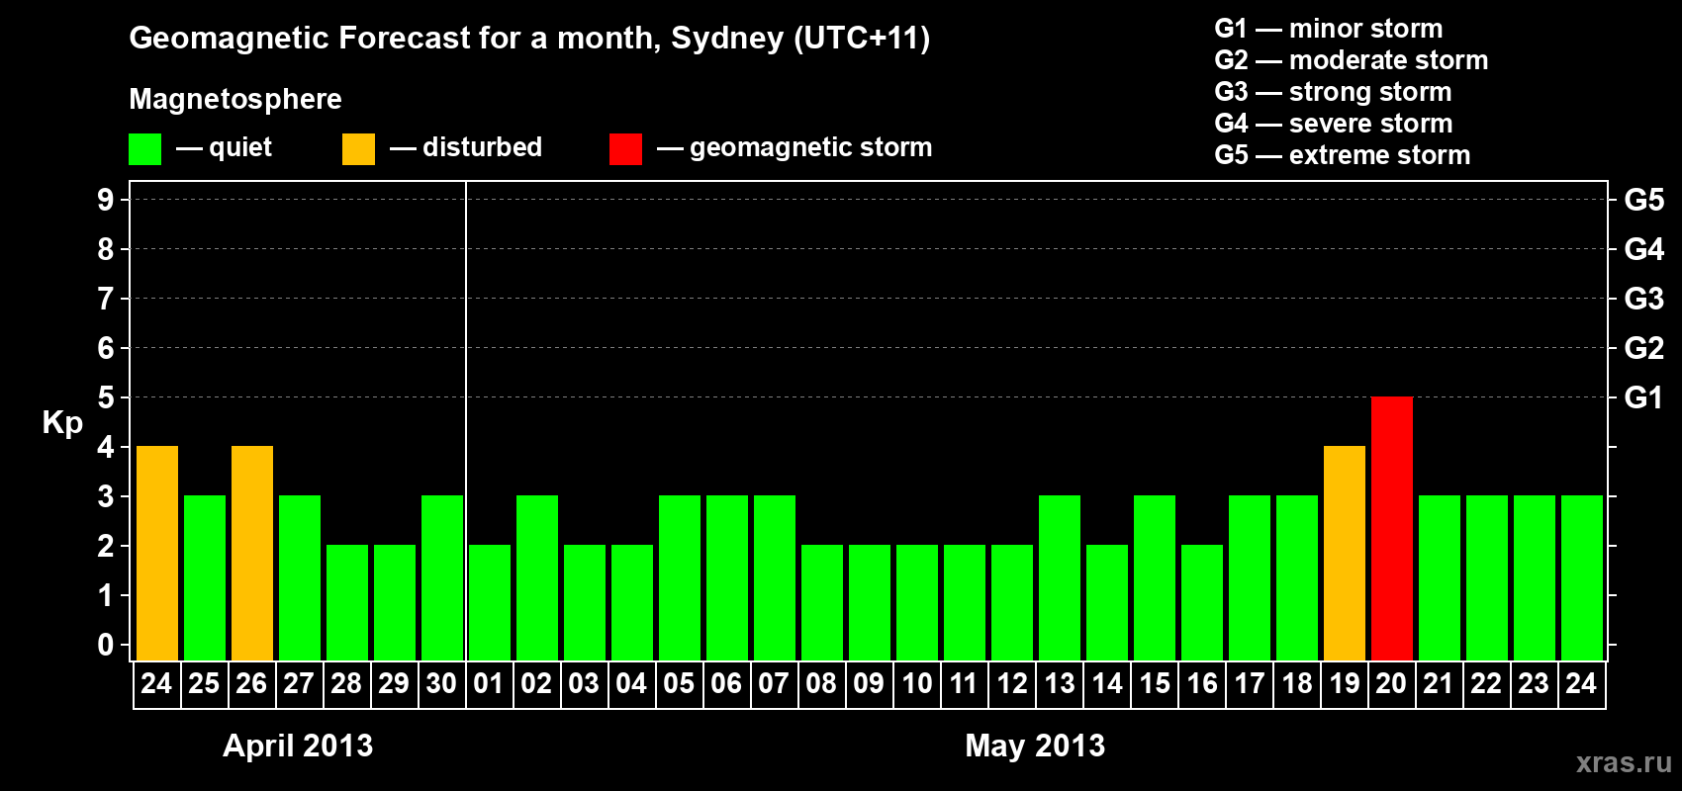Click the '— quiet' legend label
The width and height of the screenshot is (1682, 791).
(x=224, y=147)
